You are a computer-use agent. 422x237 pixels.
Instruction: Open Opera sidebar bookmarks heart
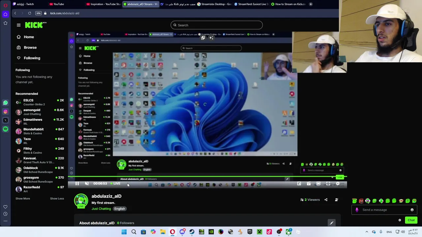[5, 207]
